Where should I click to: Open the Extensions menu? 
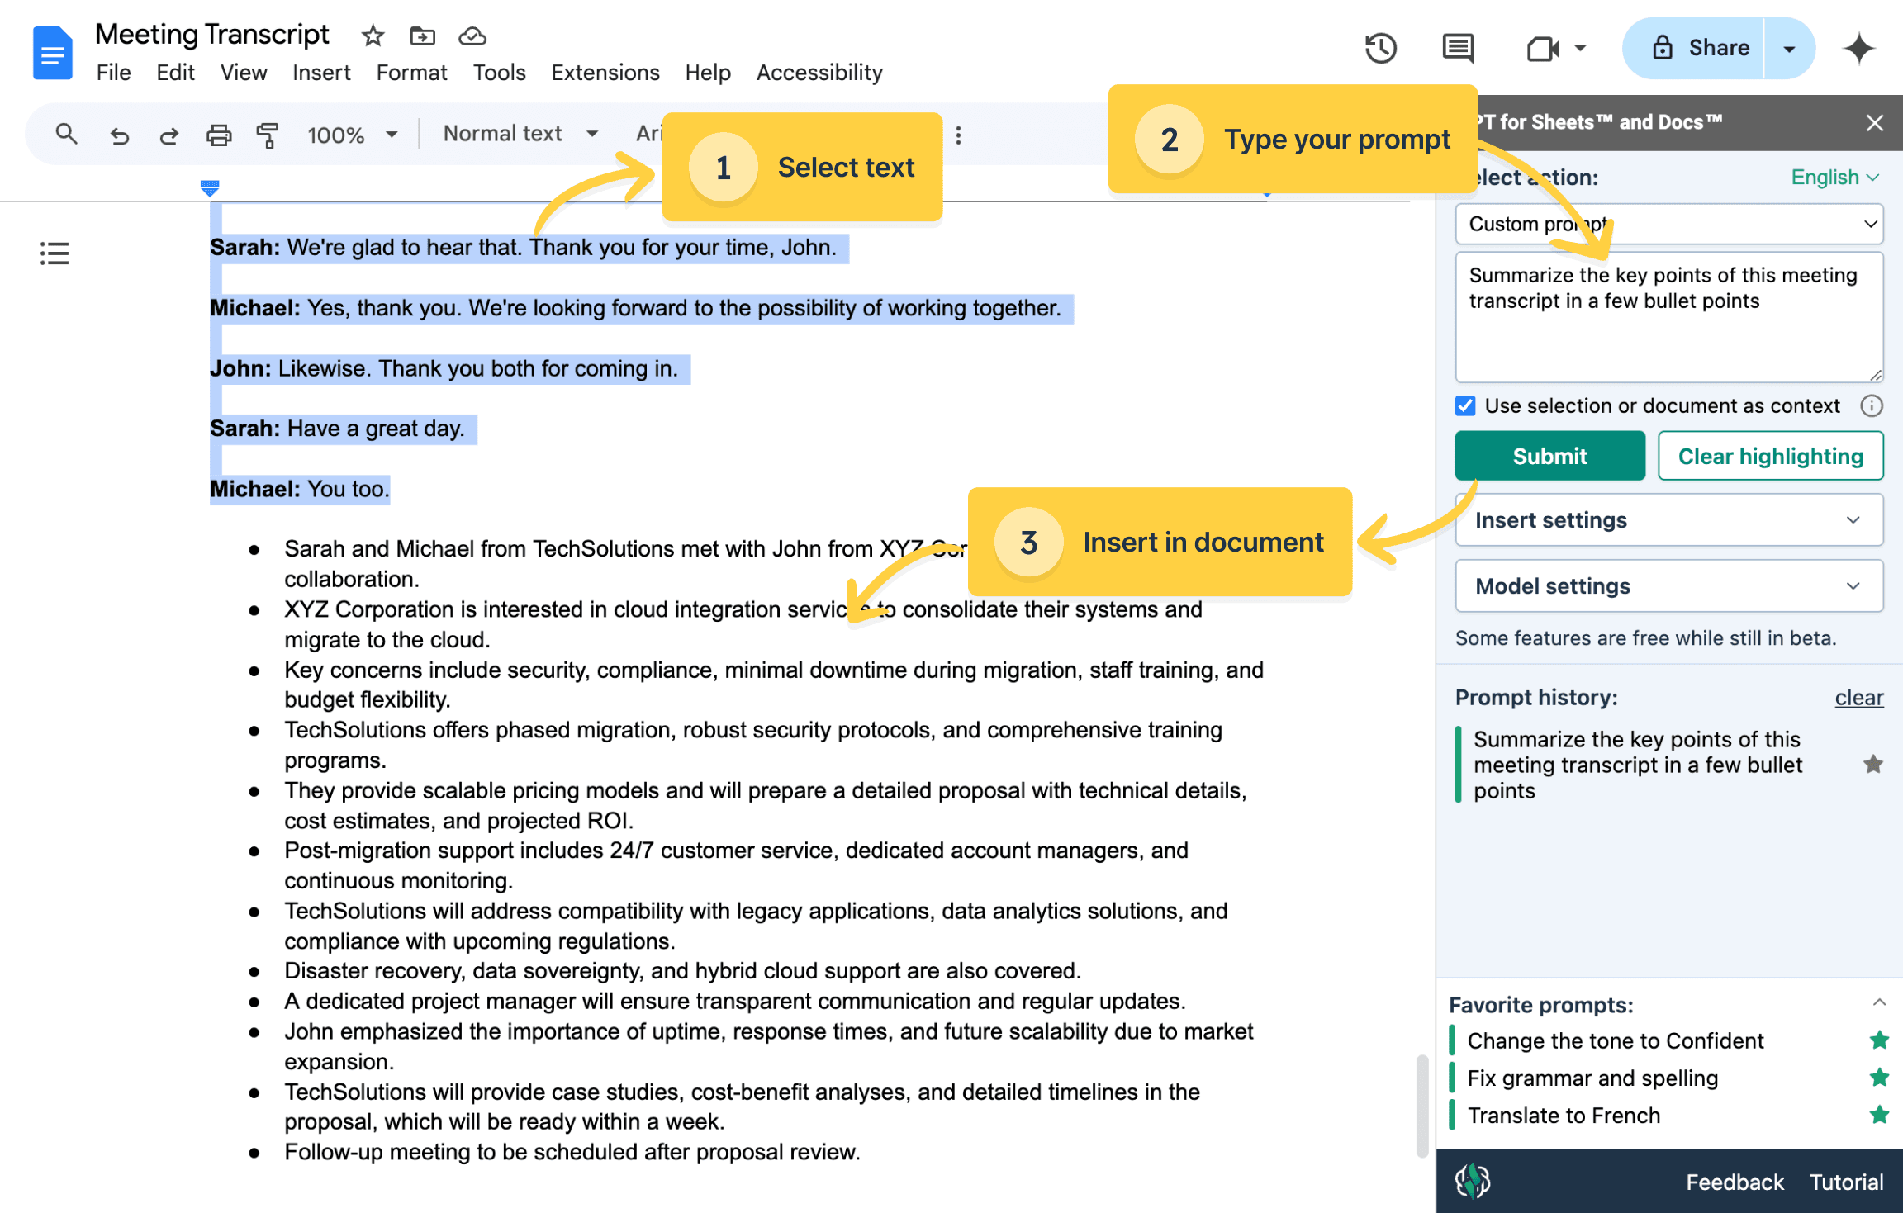pyautogui.click(x=605, y=73)
